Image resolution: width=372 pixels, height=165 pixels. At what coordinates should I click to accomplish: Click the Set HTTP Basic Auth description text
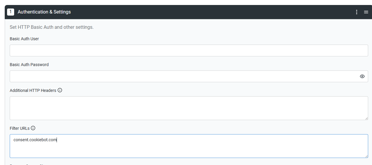[52, 27]
